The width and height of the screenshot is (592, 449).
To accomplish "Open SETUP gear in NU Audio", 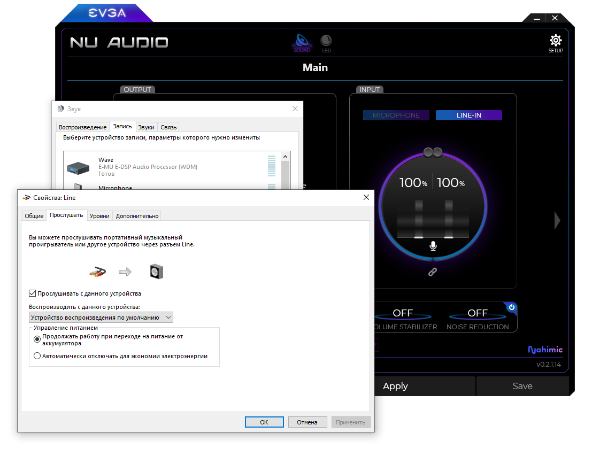I will (x=556, y=43).
